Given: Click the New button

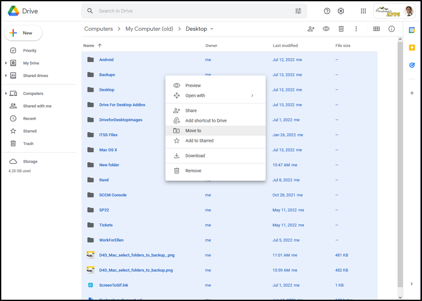Looking at the screenshot, I should (x=23, y=33).
